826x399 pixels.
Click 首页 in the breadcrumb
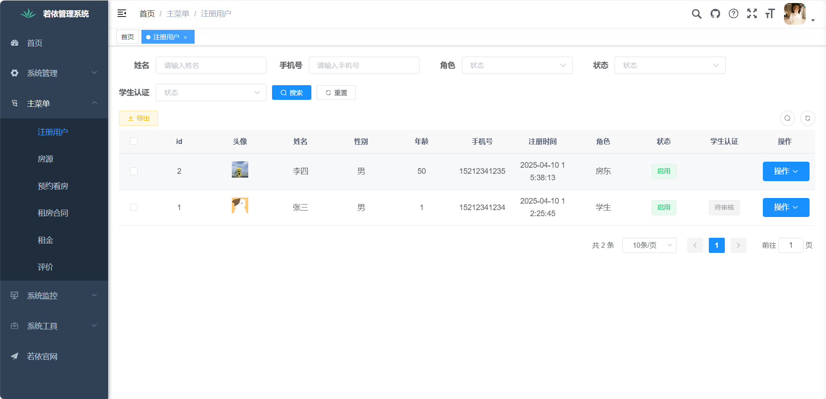point(147,14)
